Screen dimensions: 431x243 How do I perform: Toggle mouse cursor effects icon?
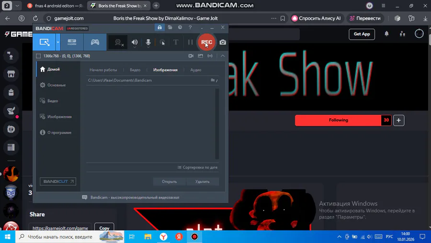click(162, 42)
